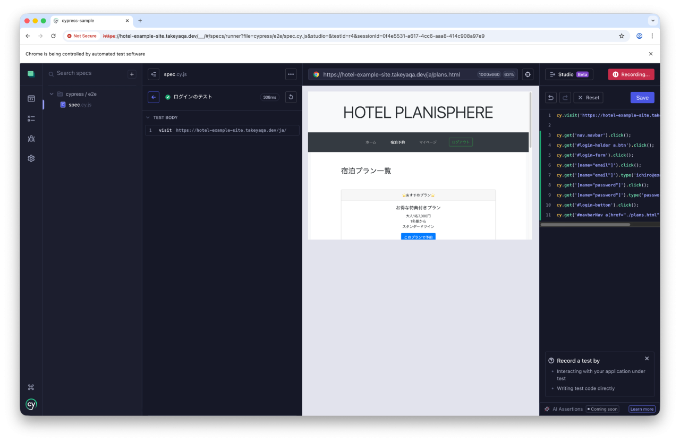
Task: Click the selector playground crosshair icon
Action: (x=528, y=74)
